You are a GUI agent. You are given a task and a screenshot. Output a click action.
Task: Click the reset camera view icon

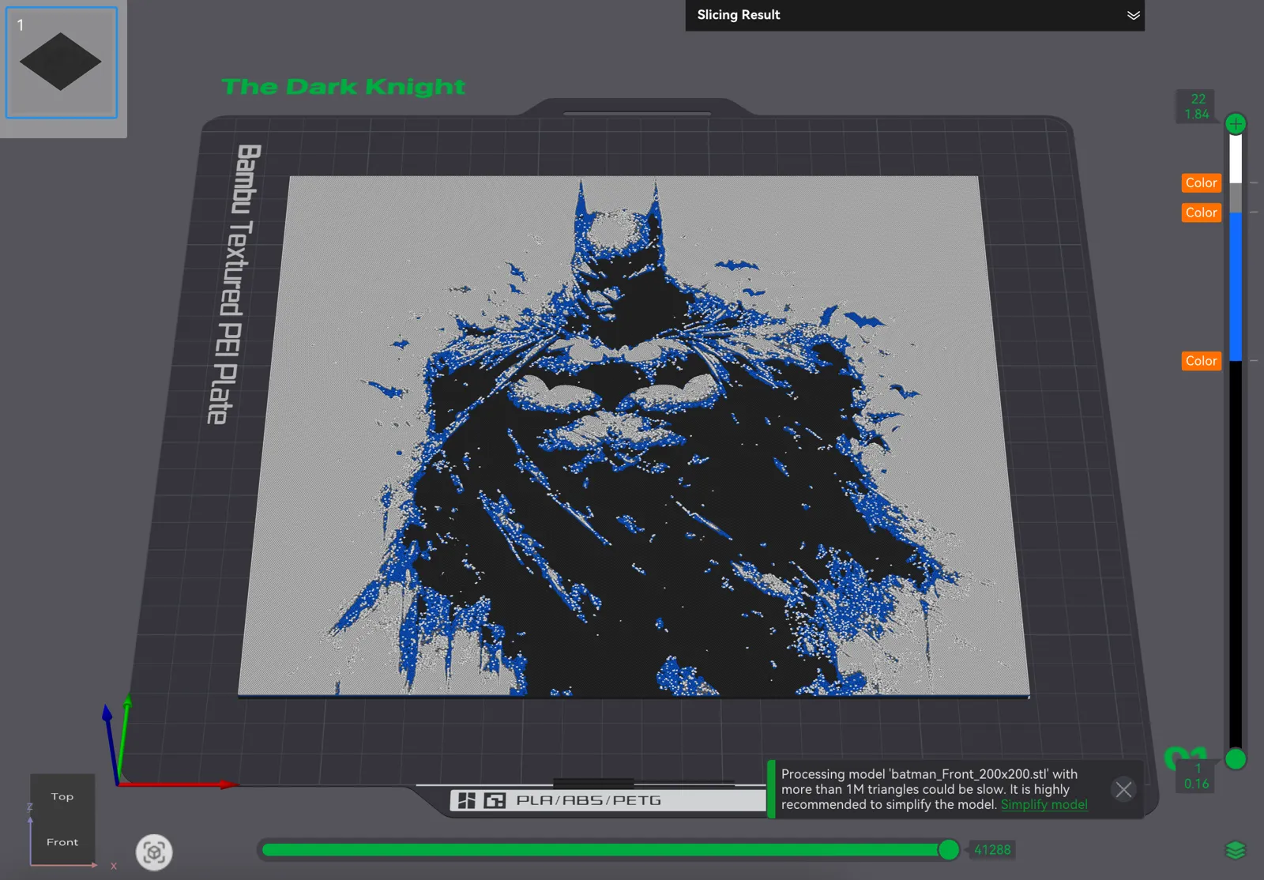coord(154,852)
